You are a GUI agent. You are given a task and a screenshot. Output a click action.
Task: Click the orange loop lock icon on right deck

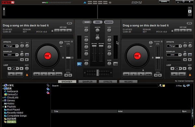(x=190, y=75)
